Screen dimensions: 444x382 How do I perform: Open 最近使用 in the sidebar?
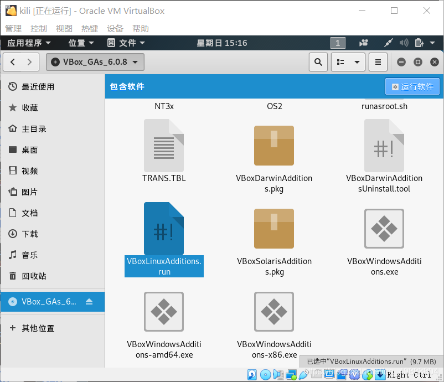click(x=53, y=87)
